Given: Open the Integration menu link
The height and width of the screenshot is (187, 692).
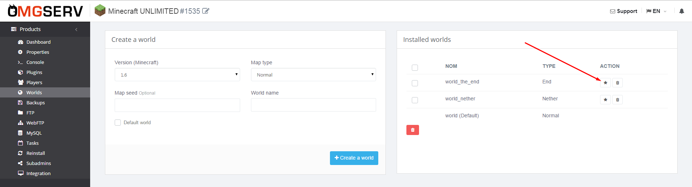Looking at the screenshot, I should point(39,174).
